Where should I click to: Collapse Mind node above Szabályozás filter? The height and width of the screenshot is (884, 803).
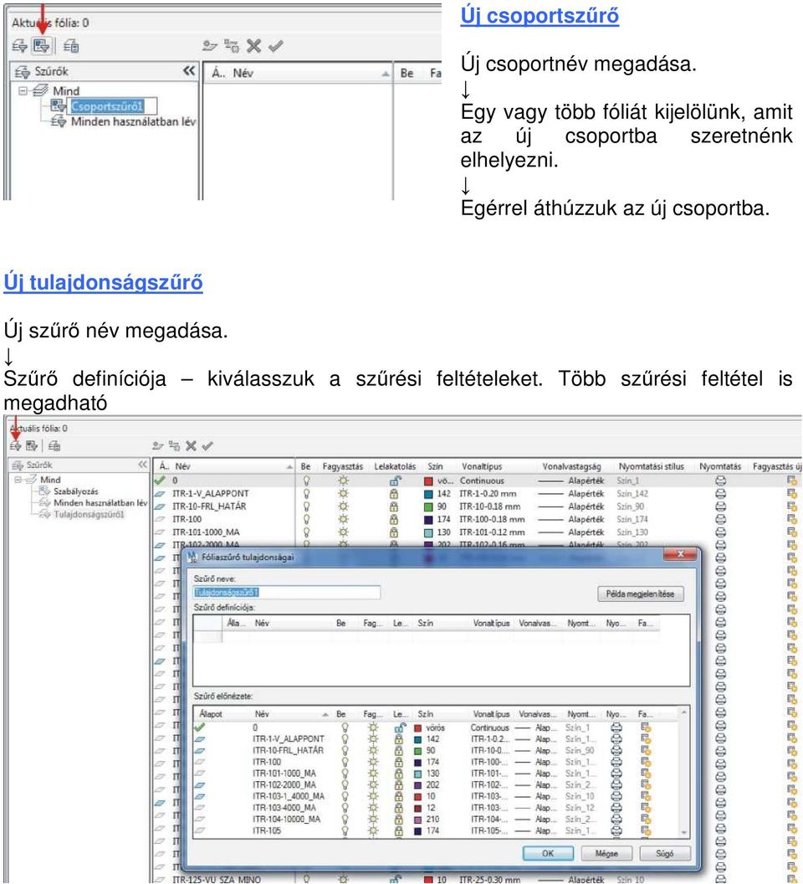pos(18,479)
